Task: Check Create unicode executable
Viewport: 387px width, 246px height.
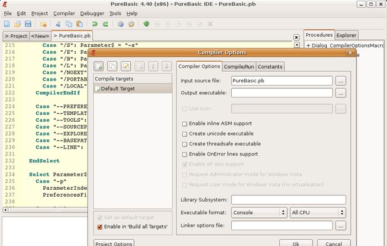Action: 184,134
